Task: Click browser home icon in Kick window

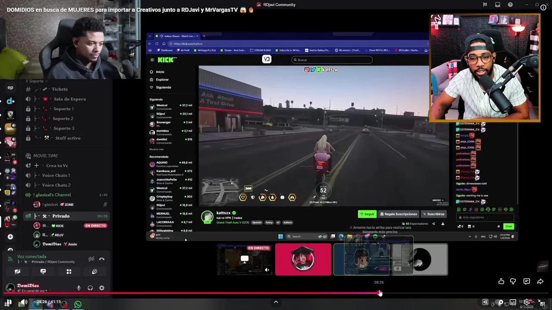Action: tap(163, 43)
